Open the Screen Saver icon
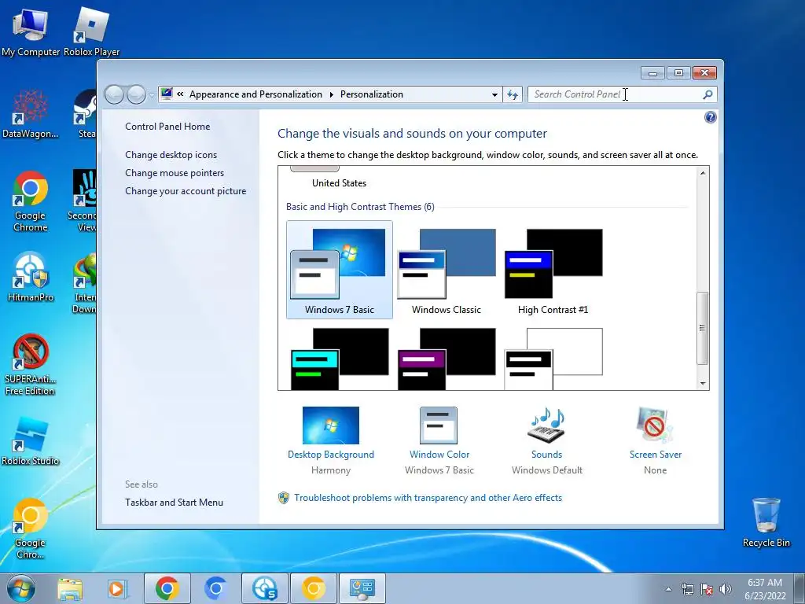The height and width of the screenshot is (604, 805). pyautogui.click(x=655, y=425)
